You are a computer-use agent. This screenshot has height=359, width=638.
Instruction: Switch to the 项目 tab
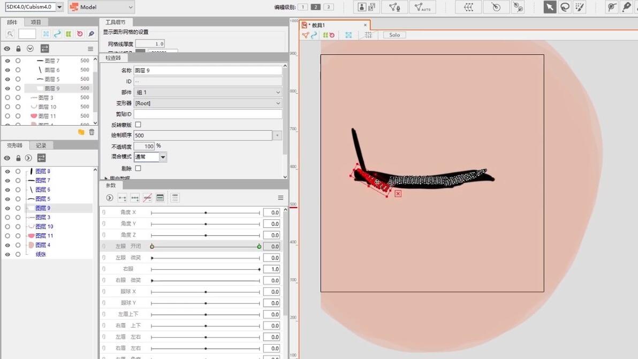(36, 22)
